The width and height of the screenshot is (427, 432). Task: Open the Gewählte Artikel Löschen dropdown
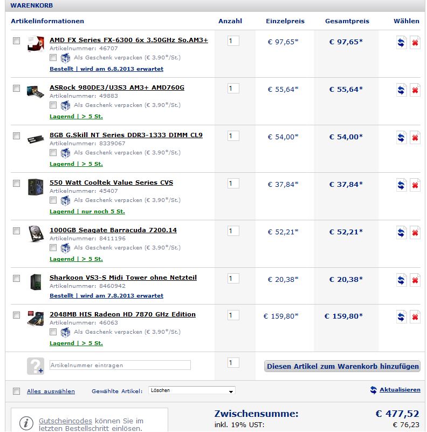pos(192,390)
